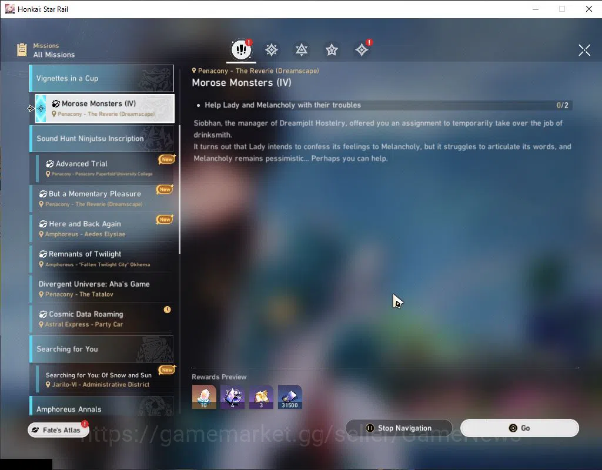Click the Missions clipboard icon

click(22, 50)
